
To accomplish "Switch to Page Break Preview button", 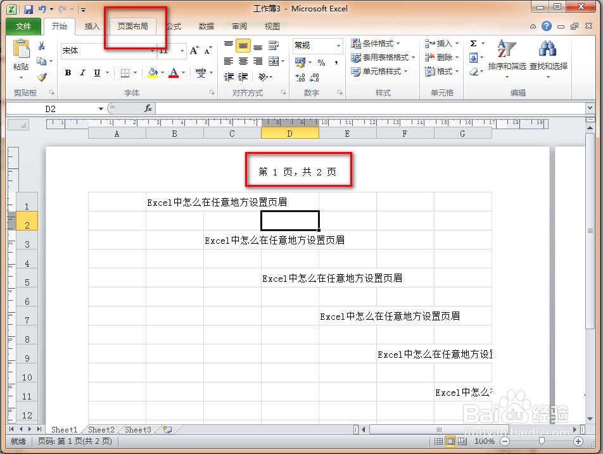I will click(x=462, y=441).
